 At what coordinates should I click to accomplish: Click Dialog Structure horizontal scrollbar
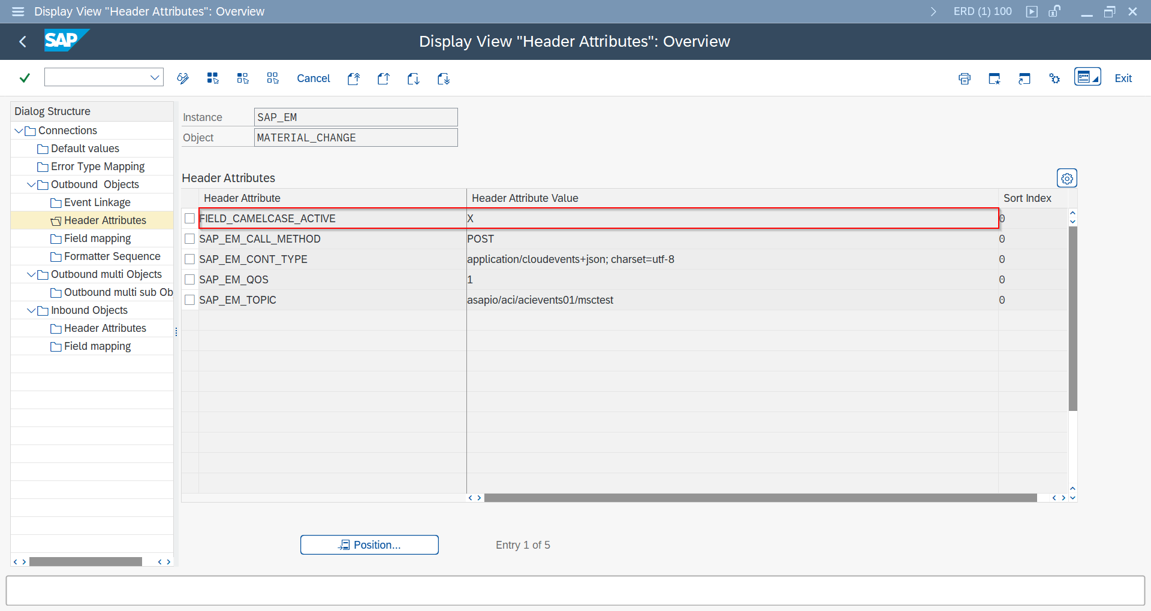[x=86, y=562]
